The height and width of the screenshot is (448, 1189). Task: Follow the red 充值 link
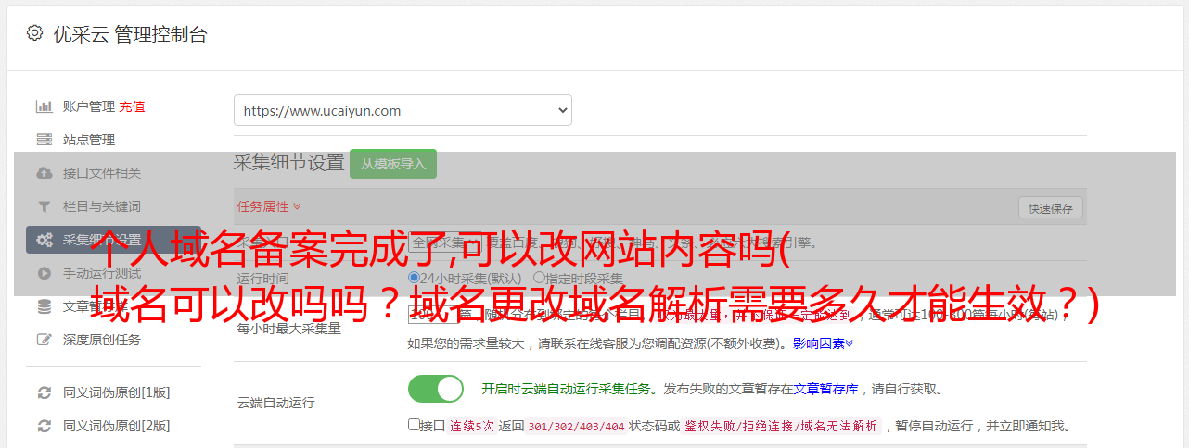click(x=132, y=106)
